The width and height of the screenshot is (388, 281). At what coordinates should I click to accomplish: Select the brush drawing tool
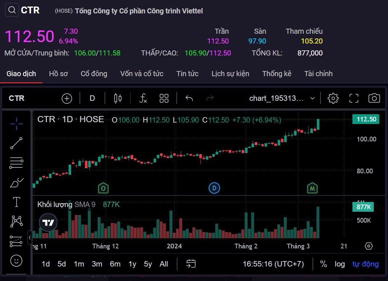(17, 183)
